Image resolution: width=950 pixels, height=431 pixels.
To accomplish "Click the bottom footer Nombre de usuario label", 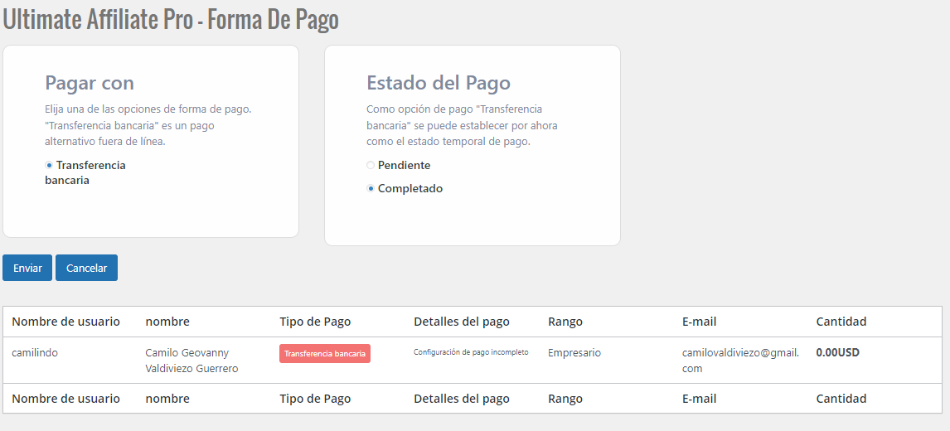I will (x=65, y=399).
